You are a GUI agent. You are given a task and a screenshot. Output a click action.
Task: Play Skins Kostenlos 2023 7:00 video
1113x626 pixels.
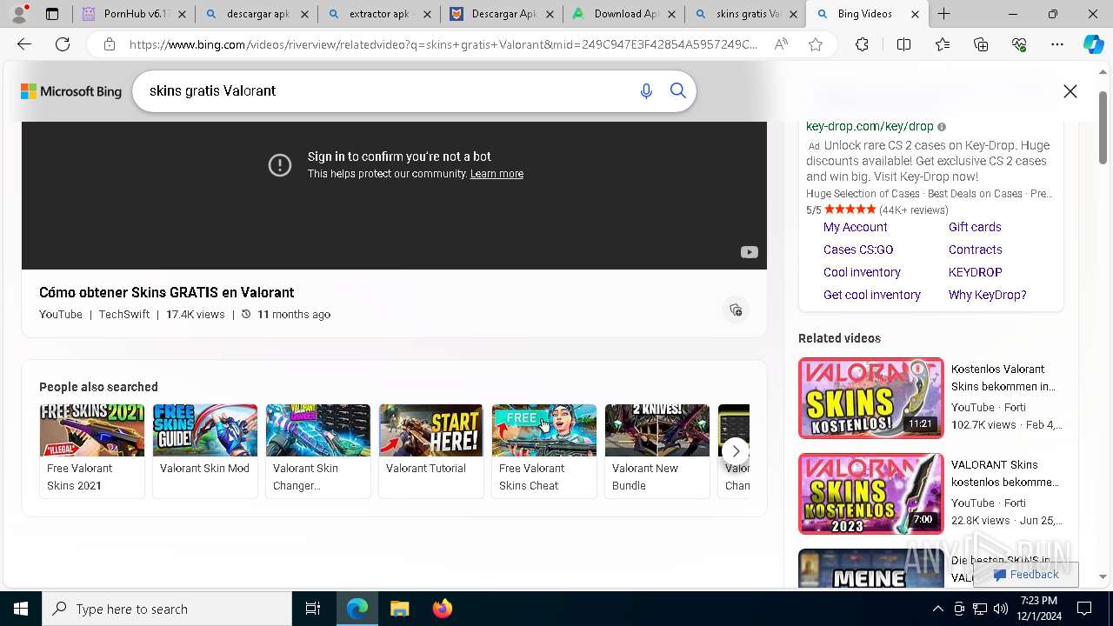click(x=870, y=493)
